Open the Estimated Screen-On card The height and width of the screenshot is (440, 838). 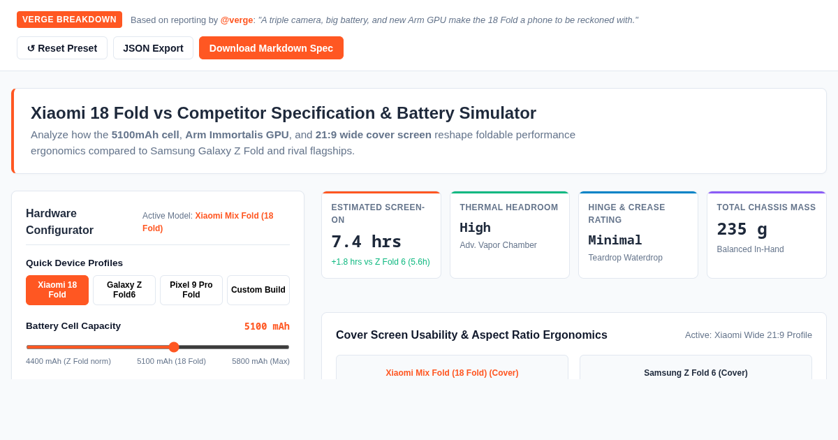[x=381, y=235]
